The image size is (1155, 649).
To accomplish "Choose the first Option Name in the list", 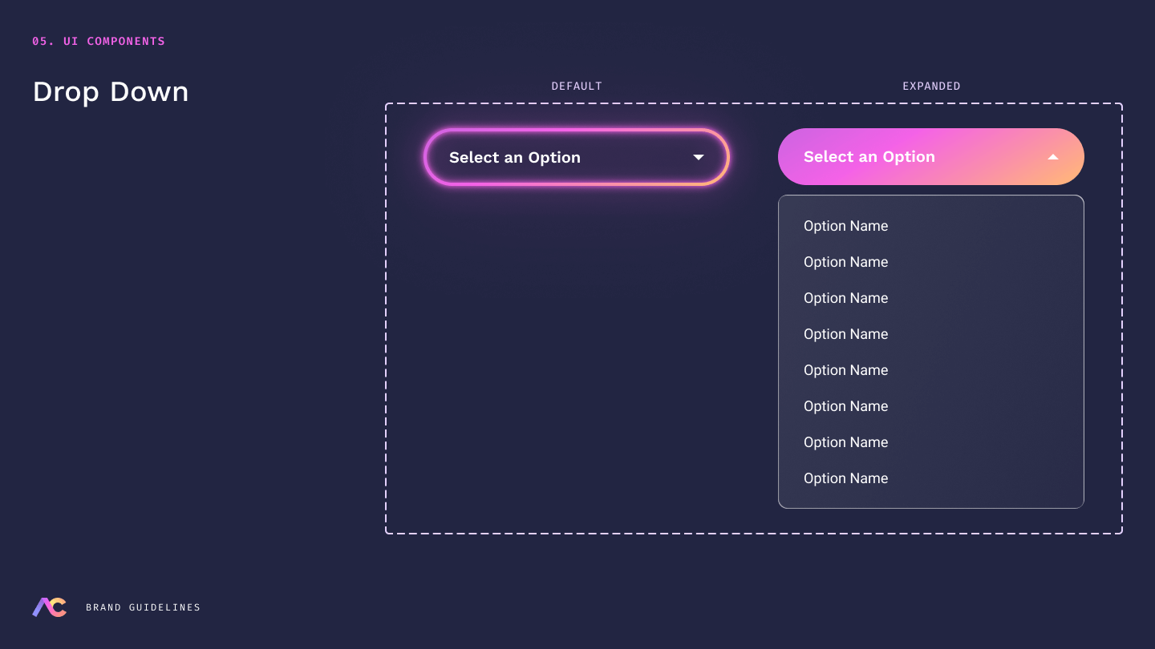I will coord(846,226).
